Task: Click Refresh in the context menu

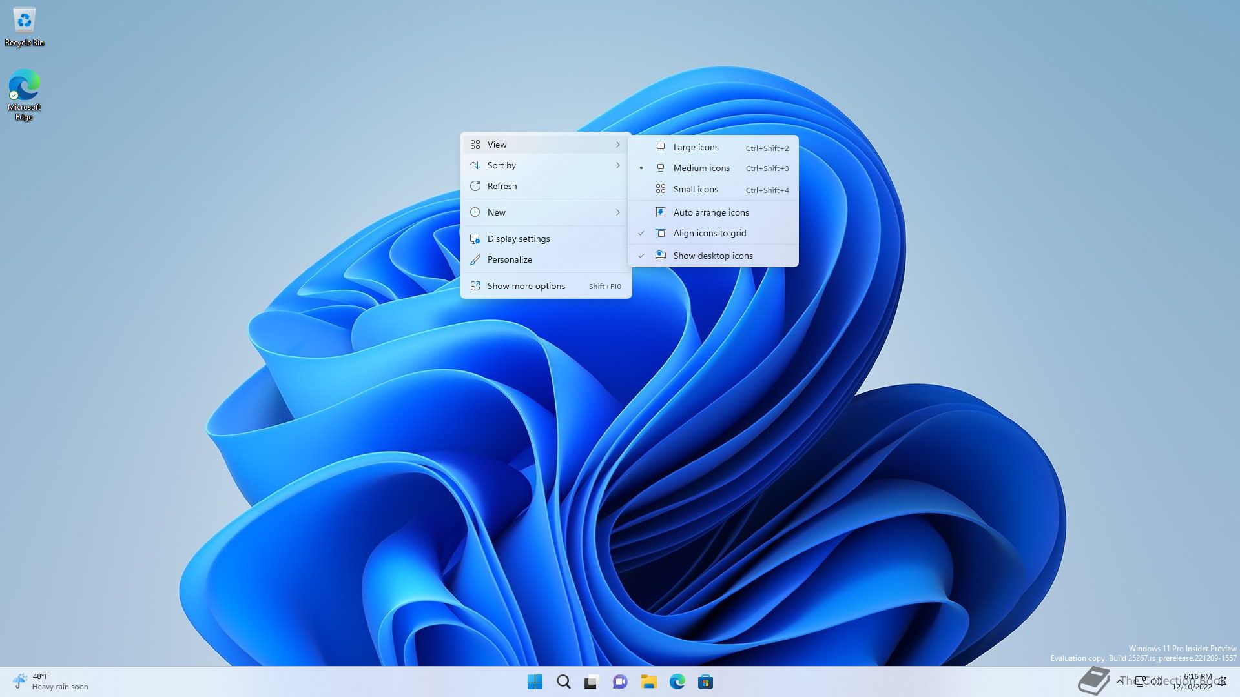Action: point(502,186)
